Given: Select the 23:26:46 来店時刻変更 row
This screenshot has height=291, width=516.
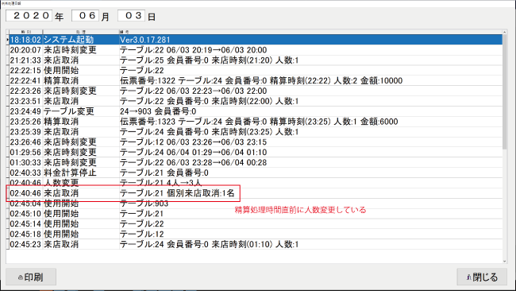Looking at the screenshot, I should (x=256, y=142).
